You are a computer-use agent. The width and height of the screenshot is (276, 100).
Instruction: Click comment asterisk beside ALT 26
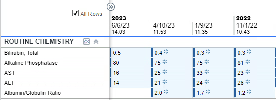tap(247, 82)
